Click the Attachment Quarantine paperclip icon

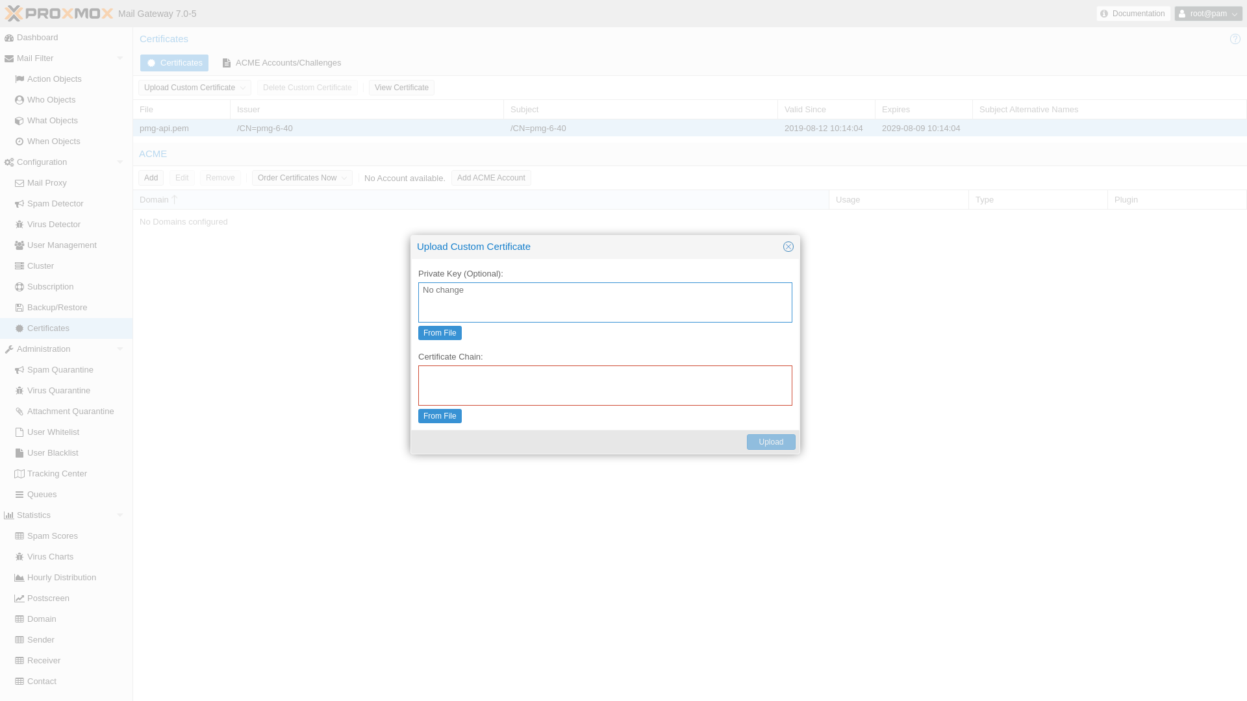tap(19, 412)
